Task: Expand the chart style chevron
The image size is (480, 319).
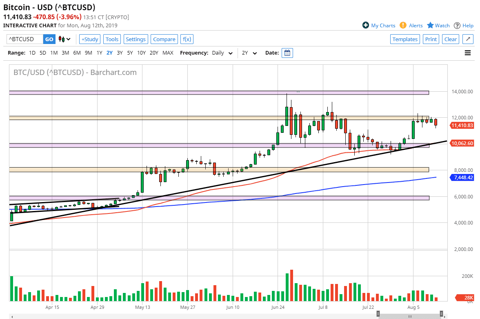Action: pyautogui.click(x=68, y=39)
